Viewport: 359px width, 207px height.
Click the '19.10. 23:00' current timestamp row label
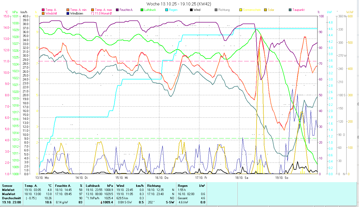coord(11,202)
